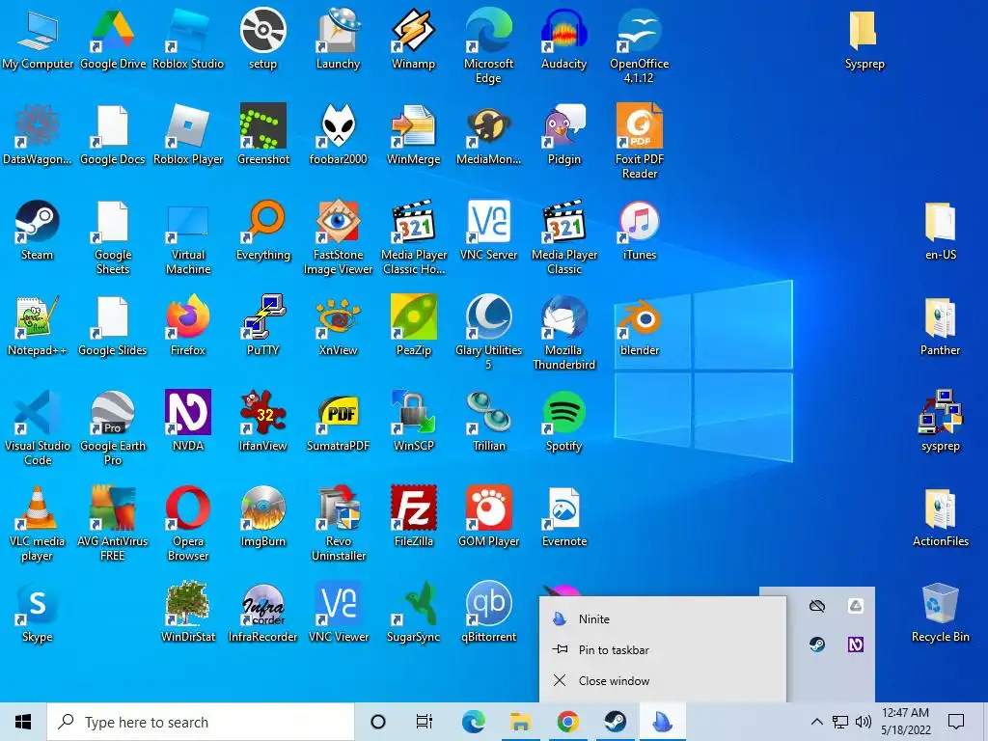
Task: Open Google Chrome from the taskbar
Action: point(567,722)
